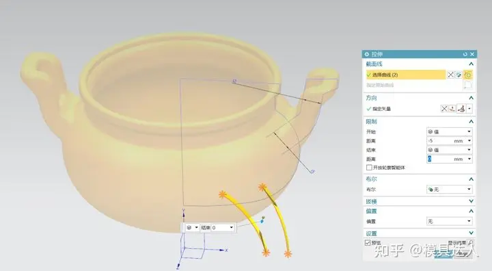
Task: Click the gear icon in 拉伸 title bar
Action: 367,54
